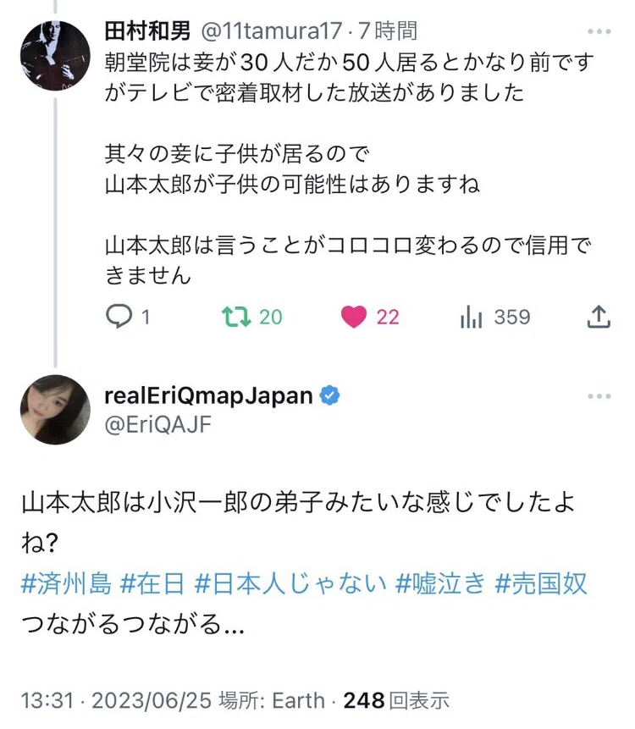Click the realEriQmapJapan display name
The height and width of the screenshot is (729, 635).
pos(209,395)
